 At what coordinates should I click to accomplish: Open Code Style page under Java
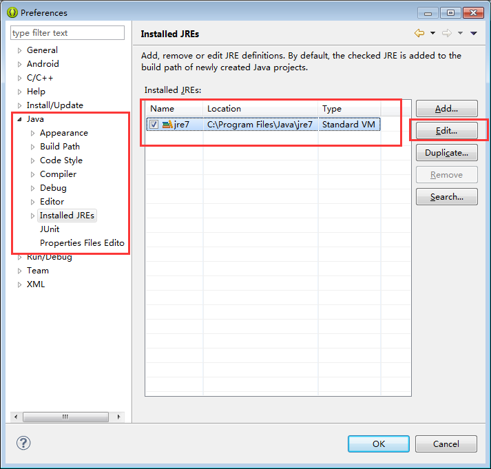(x=61, y=160)
